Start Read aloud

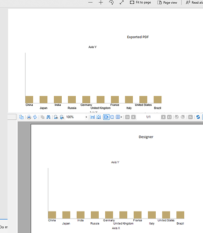pos(194,2)
